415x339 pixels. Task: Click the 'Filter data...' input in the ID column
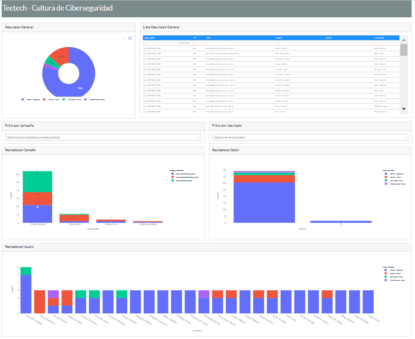(190, 43)
